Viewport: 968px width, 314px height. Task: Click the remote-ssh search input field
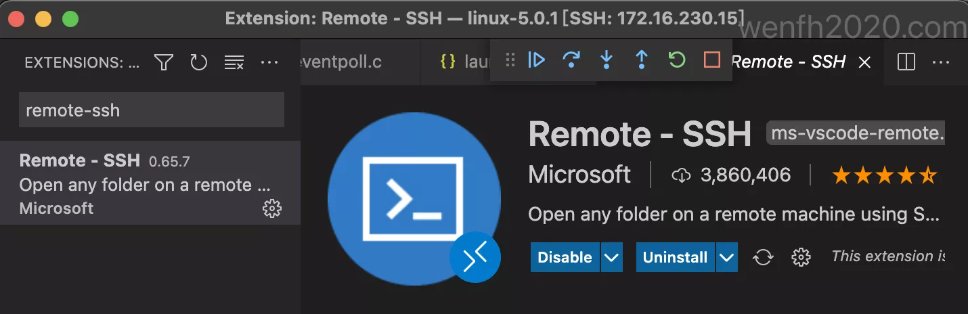(x=151, y=110)
